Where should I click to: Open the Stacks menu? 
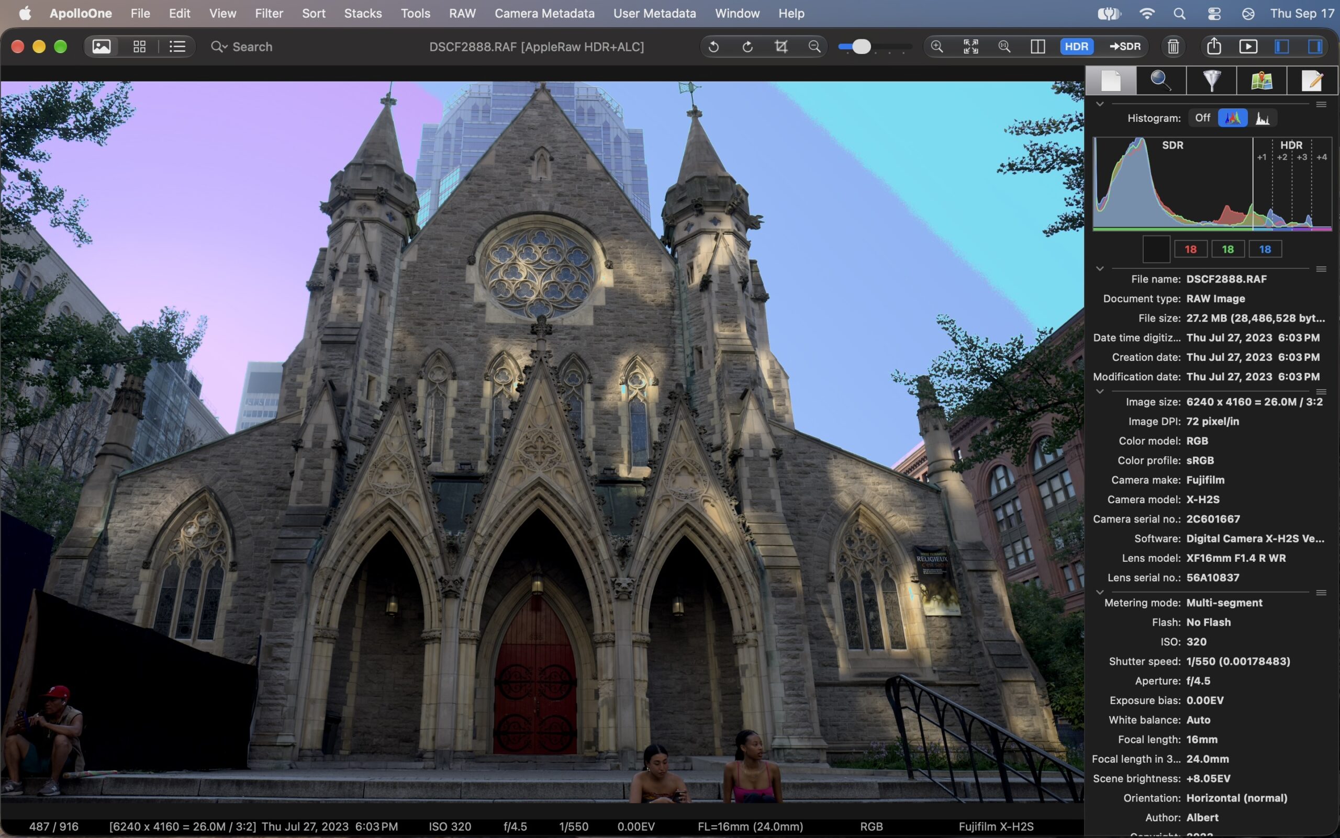tap(363, 13)
